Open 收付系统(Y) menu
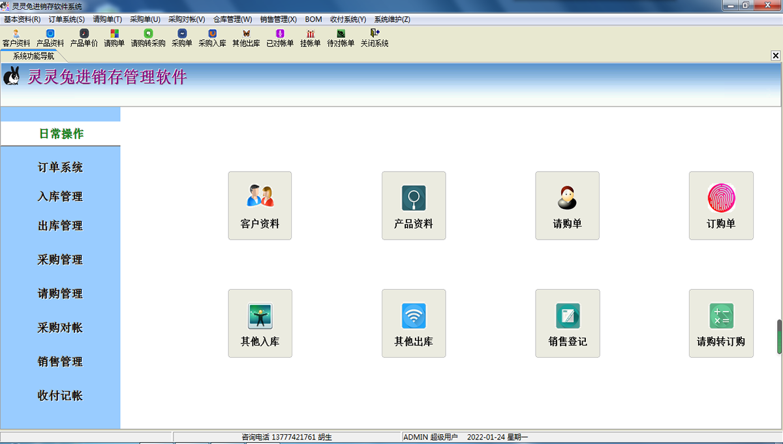 pos(348,20)
